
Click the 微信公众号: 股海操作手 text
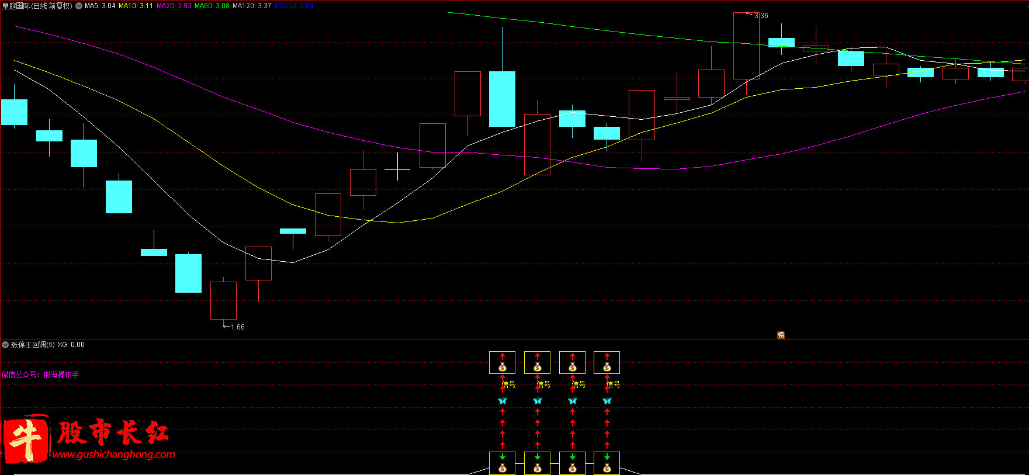tap(40, 375)
